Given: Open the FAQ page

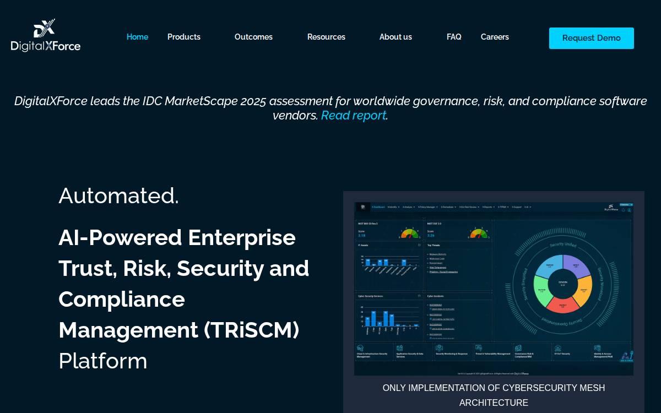Looking at the screenshot, I should tap(454, 37).
